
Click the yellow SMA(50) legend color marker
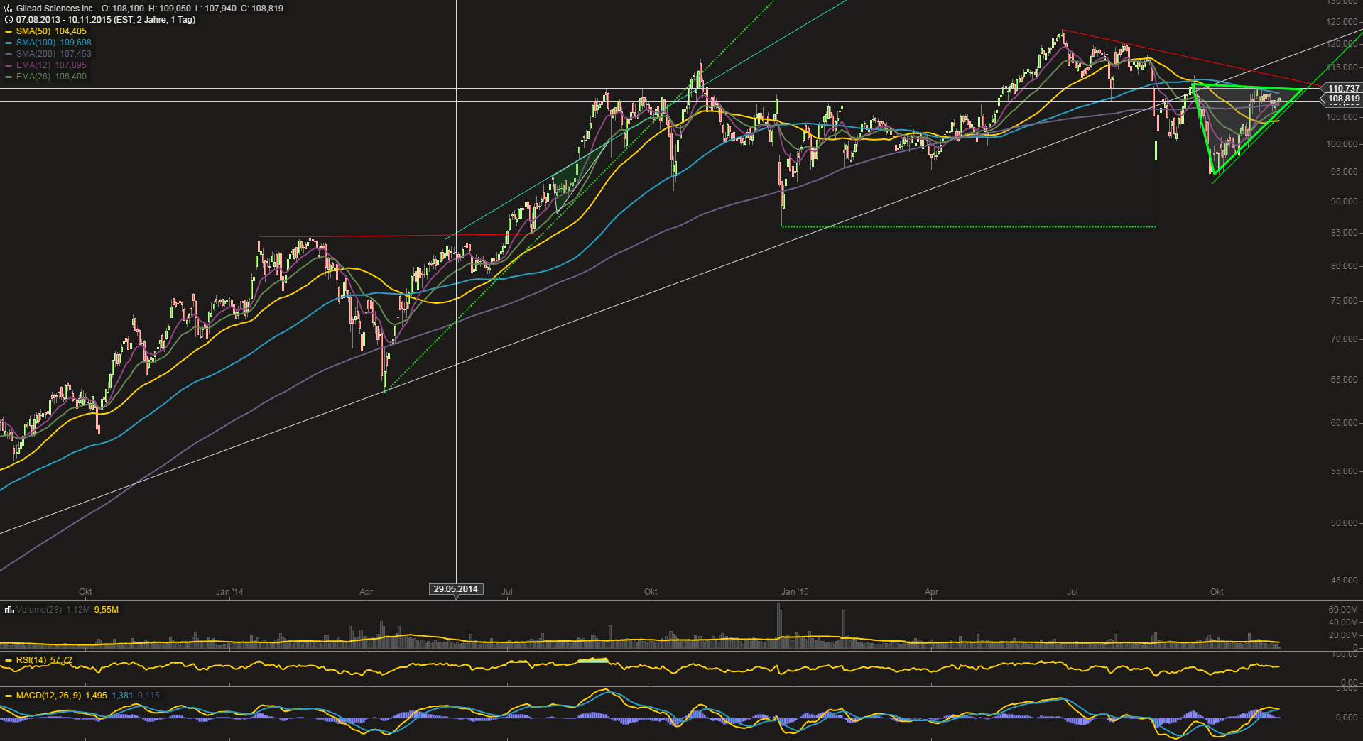pyautogui.click(x=9, y=31)
